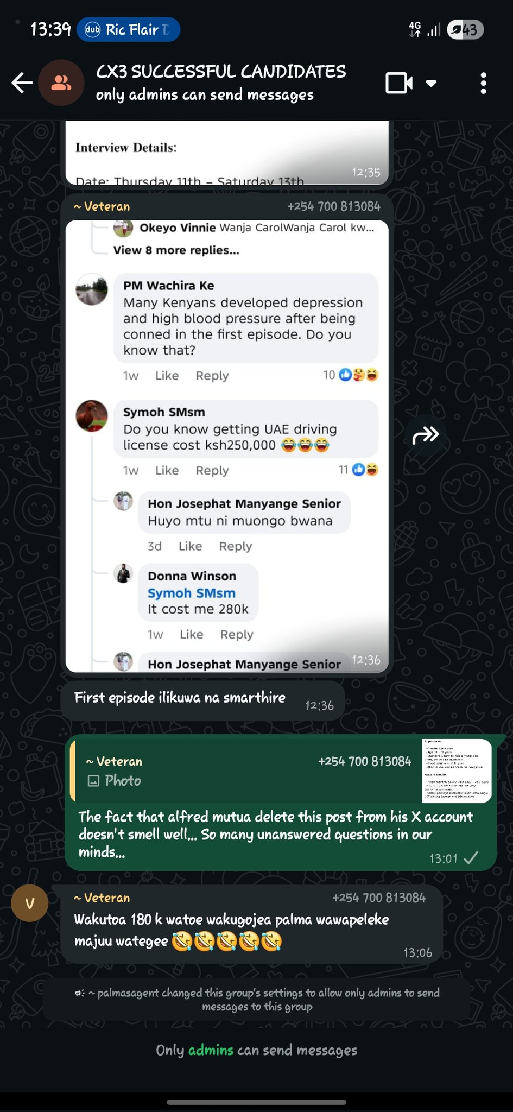Tap the green admins link at bottom
The image size is (513, 1112).
211,1050
